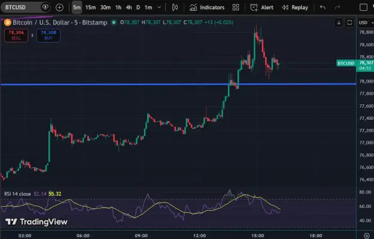Image resolution: width=374 pixels, height=239 pixels.
Task: Click the RSI moving average value 55.32
Action: point(55,194)
